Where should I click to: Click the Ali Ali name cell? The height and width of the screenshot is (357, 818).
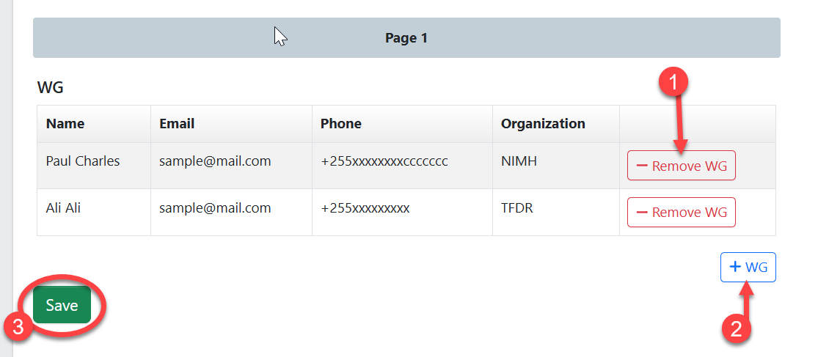[x=63, y=208]
